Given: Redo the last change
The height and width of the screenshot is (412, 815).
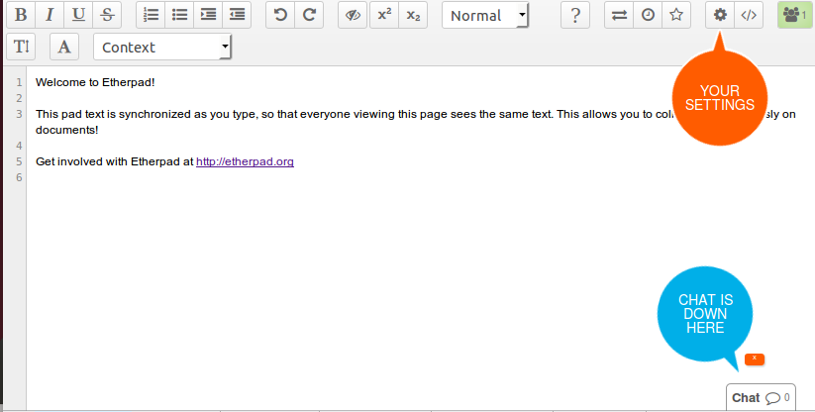Looking at the screenshot, I should 309,15.
